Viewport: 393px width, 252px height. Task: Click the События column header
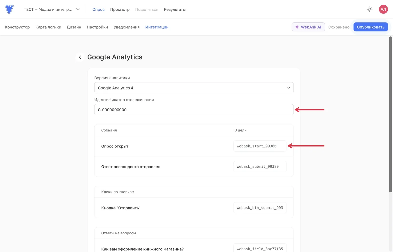coord(109,130)
